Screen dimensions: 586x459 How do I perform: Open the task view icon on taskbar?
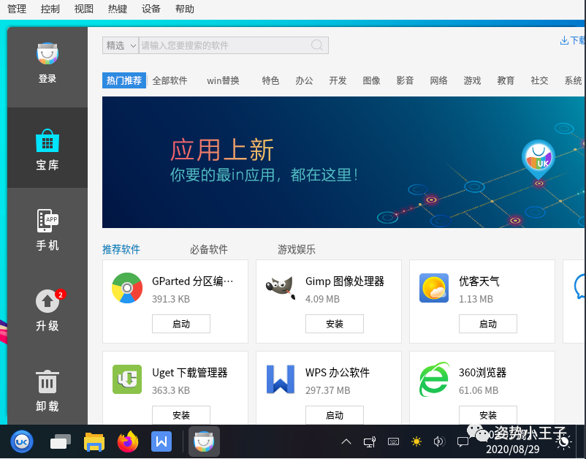(x=60, y=441)
